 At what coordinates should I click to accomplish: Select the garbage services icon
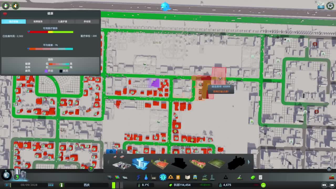coord(154,177)
